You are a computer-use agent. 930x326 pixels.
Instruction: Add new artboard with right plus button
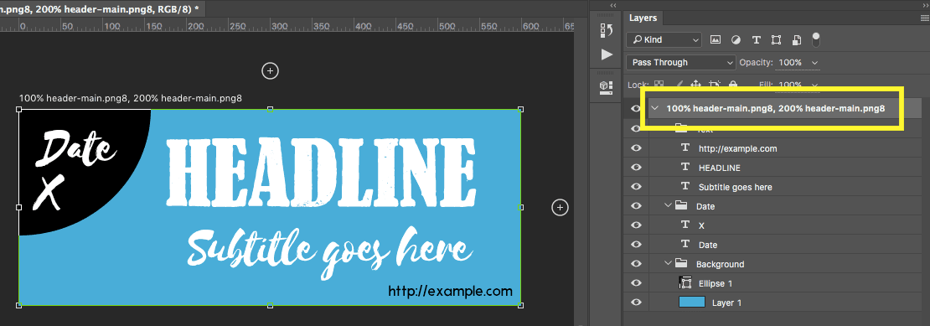point(560,208)
